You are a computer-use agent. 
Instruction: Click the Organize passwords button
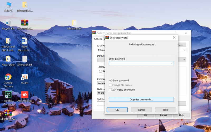pos(141,99)
